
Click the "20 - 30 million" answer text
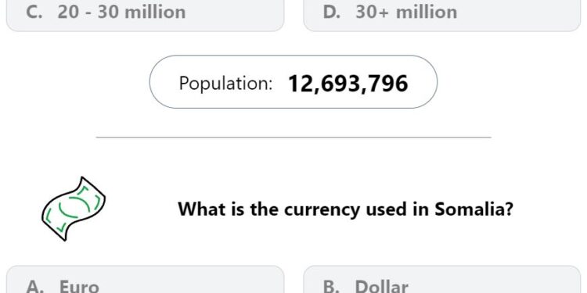(x=121, y=12)
